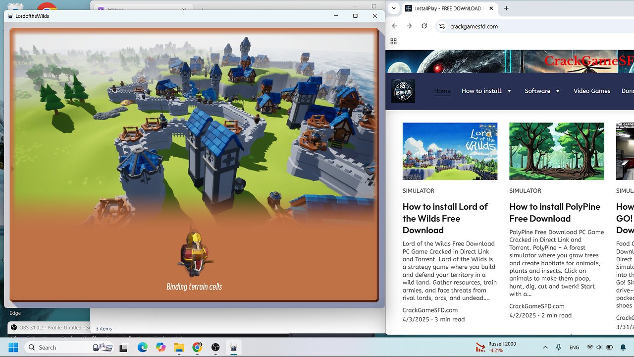Click the Lord of the Wilds thumbnail

click(450, 151)
